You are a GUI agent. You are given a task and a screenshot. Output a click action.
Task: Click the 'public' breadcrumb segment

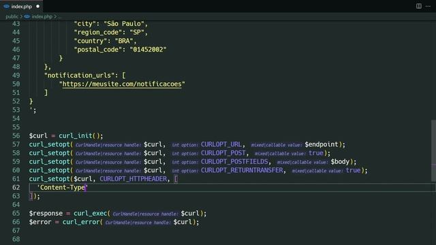12,16
